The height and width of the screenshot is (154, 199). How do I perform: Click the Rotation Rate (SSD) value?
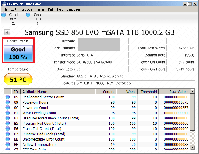pos(181,55)
